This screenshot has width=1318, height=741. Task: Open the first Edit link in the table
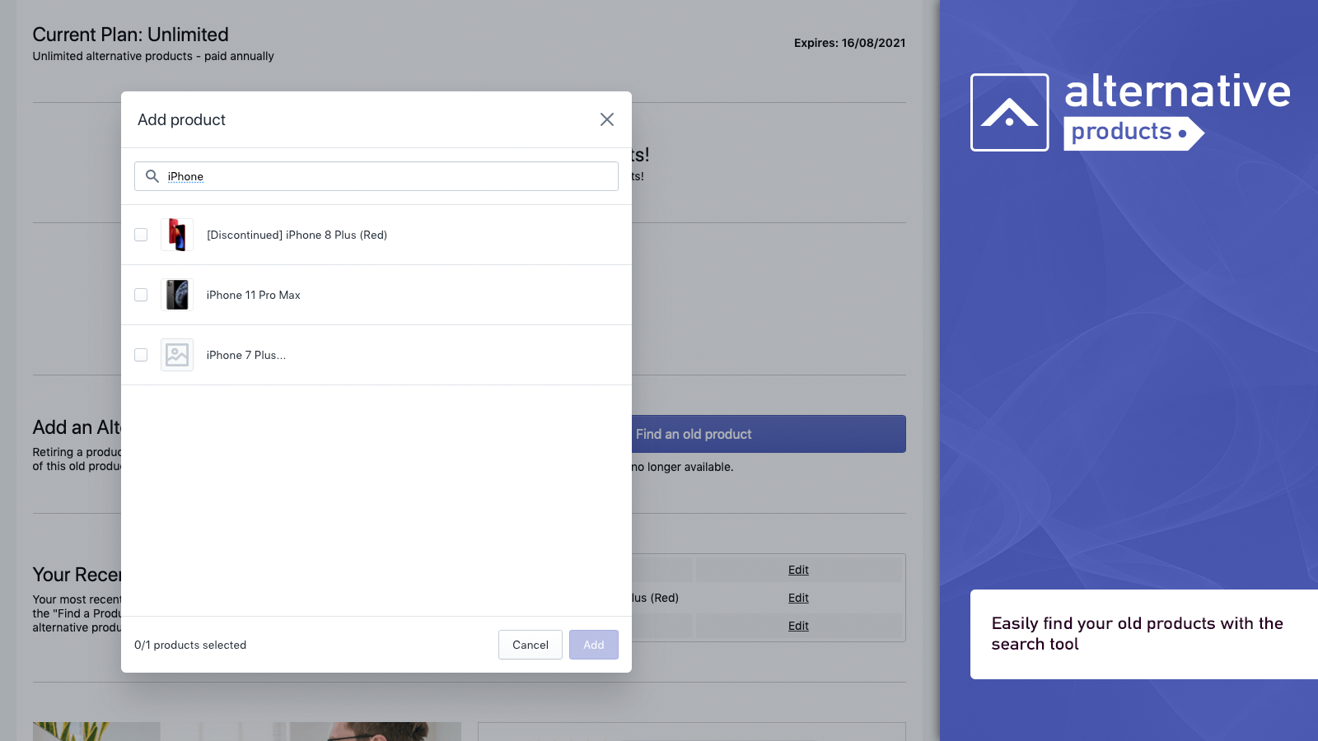coord(797,569)
